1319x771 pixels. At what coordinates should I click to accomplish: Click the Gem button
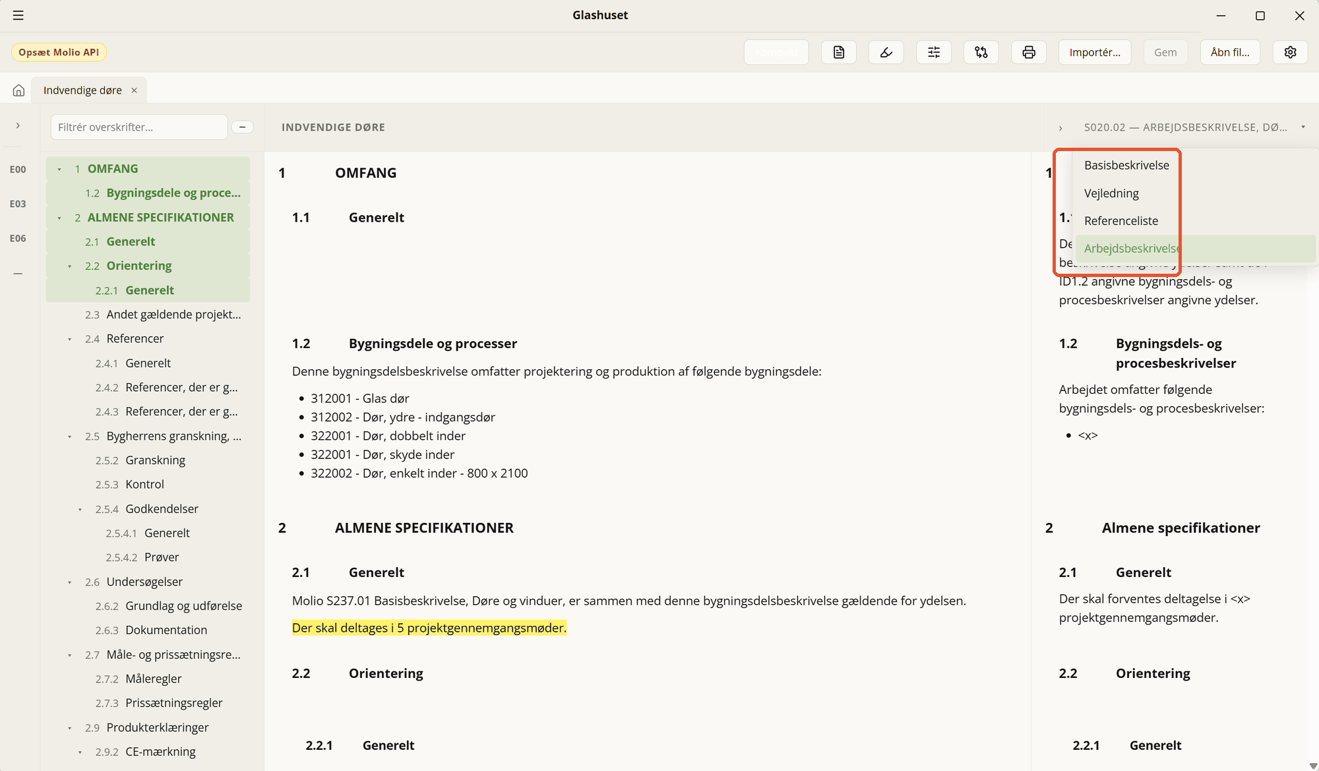pos(1165,52)
